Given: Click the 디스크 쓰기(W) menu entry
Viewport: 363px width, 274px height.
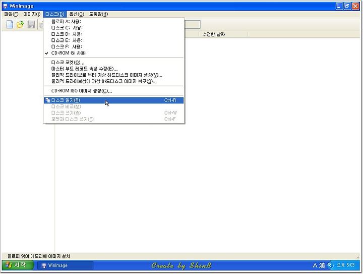Looking at the screenshot, I should (113, 113).
